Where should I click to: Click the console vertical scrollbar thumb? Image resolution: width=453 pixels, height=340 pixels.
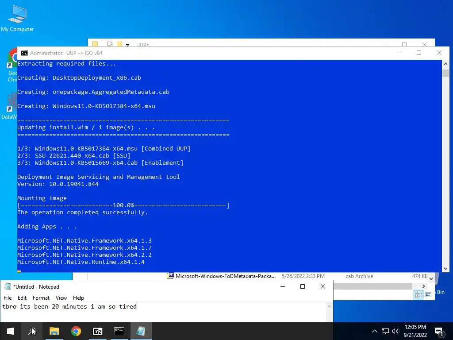pos(445,73)
